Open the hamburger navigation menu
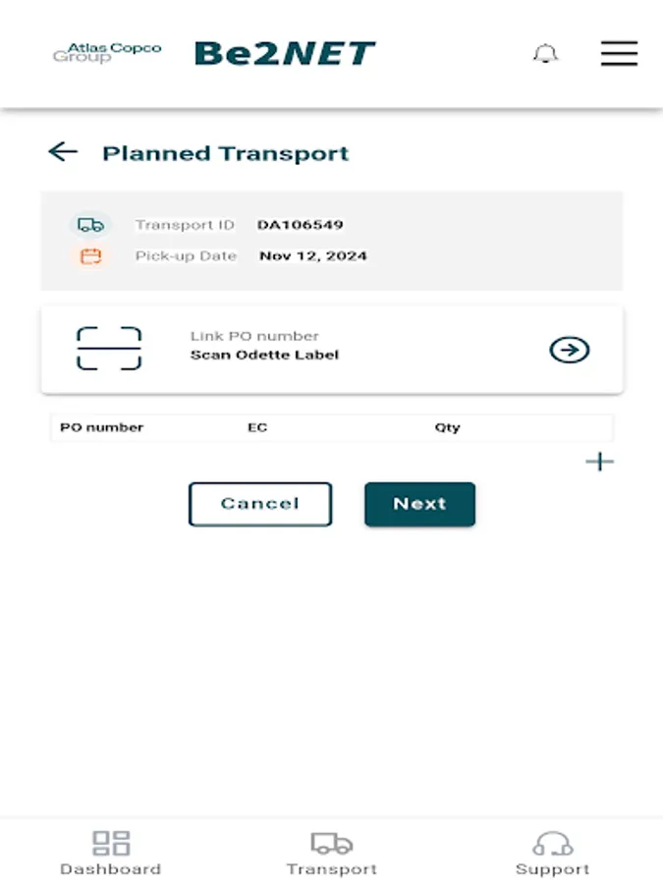The image size is (663, 884). (619, 54)
